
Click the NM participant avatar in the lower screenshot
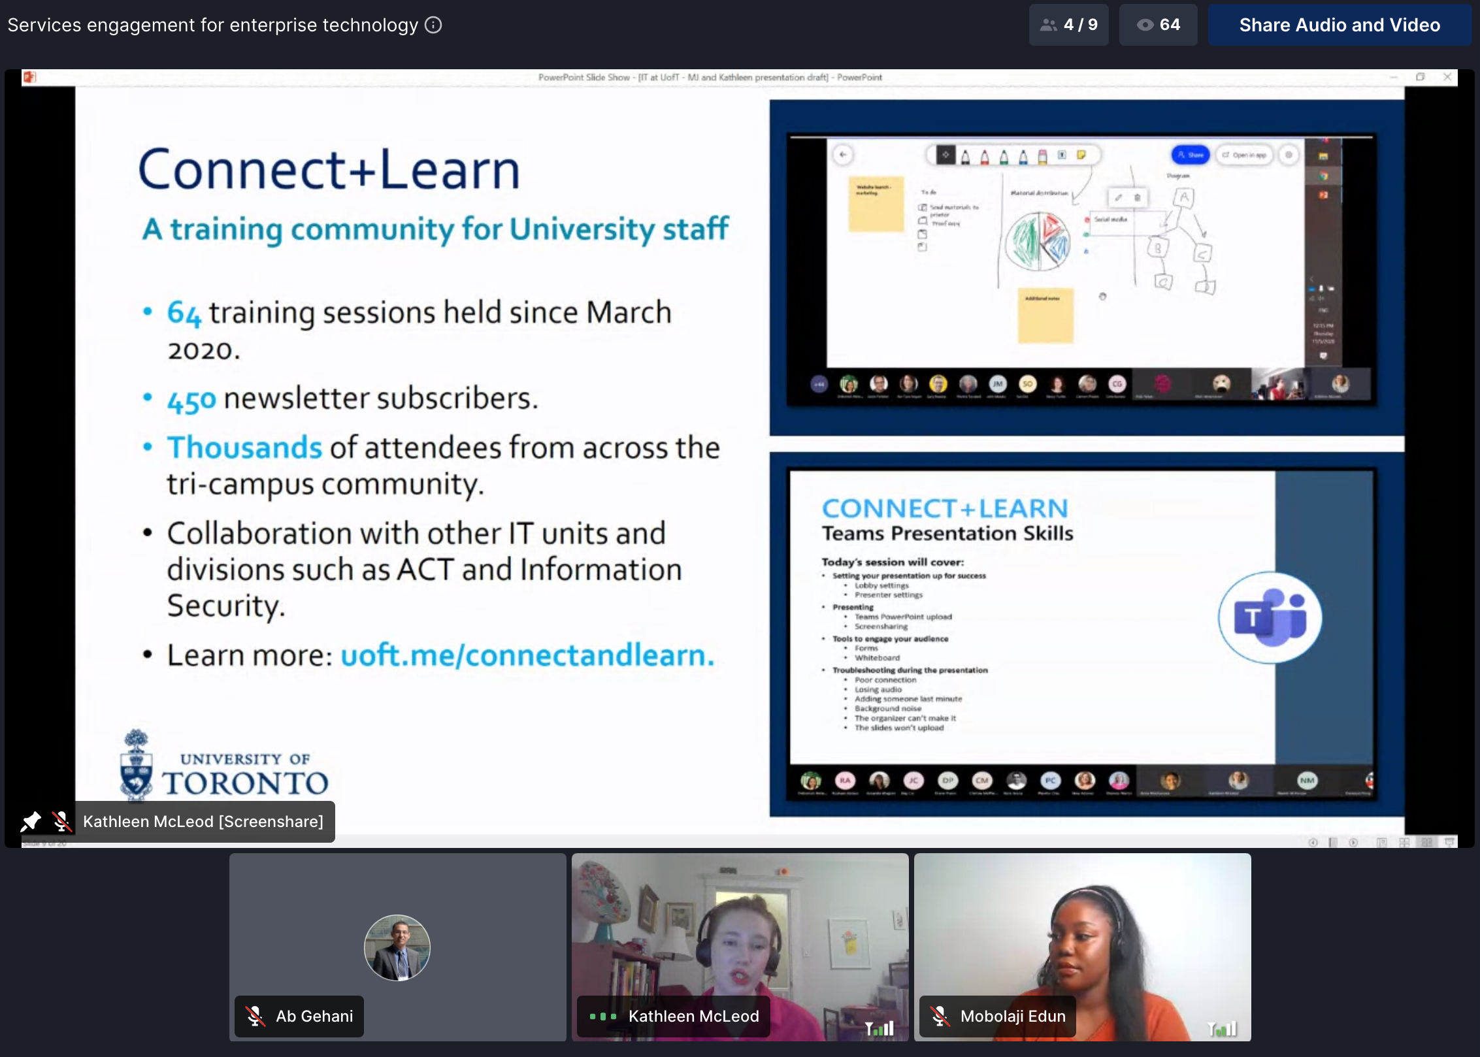tap(1307, 780)
